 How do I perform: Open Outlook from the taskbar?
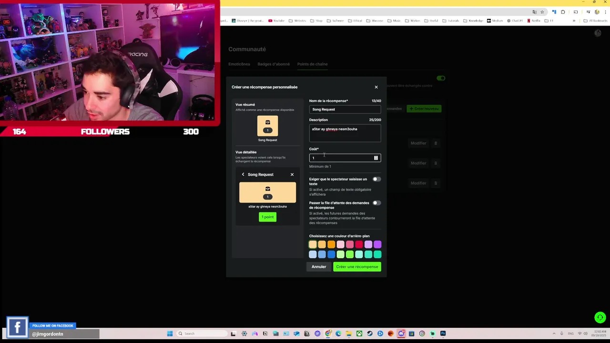296,333
